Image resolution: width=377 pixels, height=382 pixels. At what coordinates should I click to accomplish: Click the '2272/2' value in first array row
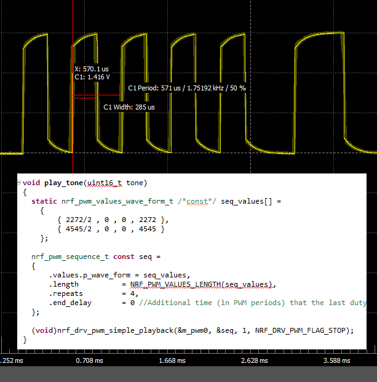[79, 220]
